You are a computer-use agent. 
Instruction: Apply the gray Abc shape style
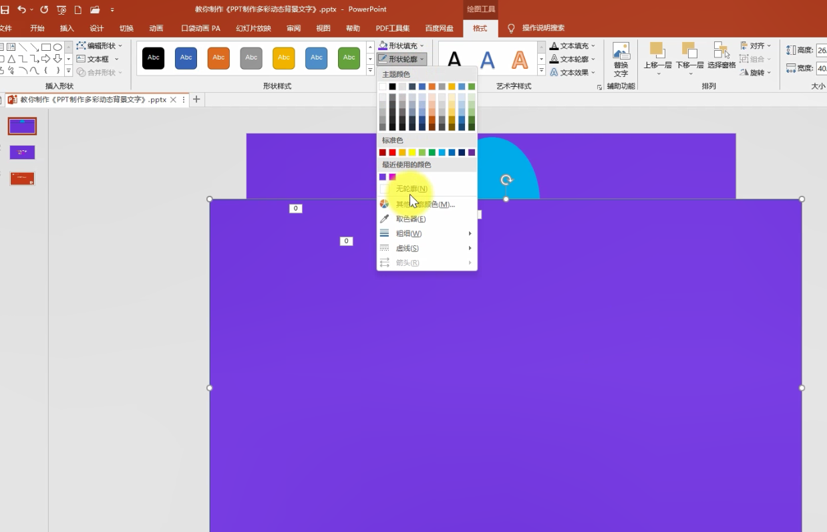pyautogui.click(x=251, y=58)
